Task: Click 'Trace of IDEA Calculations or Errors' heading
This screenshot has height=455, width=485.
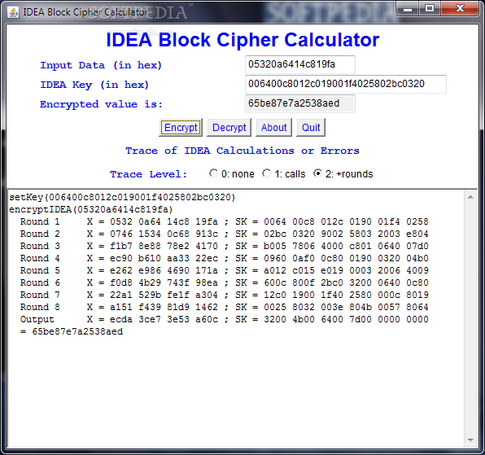Action: click(x=242, y=151)
